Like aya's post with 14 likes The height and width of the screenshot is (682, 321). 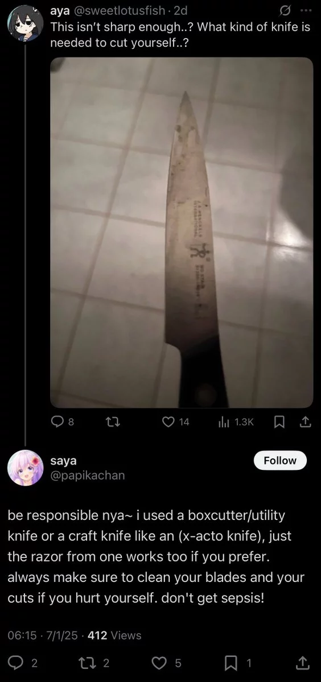pos(175,421)
